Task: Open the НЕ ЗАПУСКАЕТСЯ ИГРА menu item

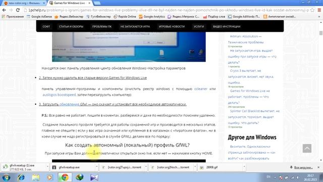Action: (135, 26)
